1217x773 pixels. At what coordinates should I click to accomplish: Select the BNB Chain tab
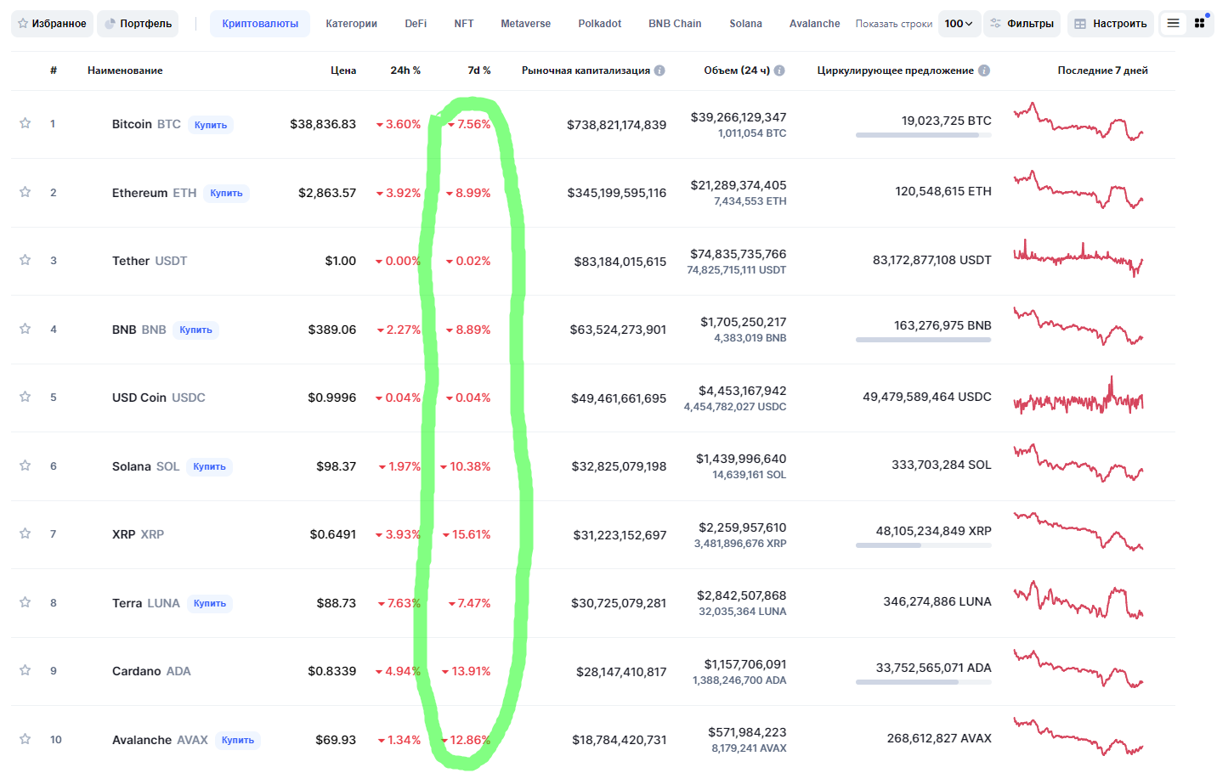click(675, 24)
